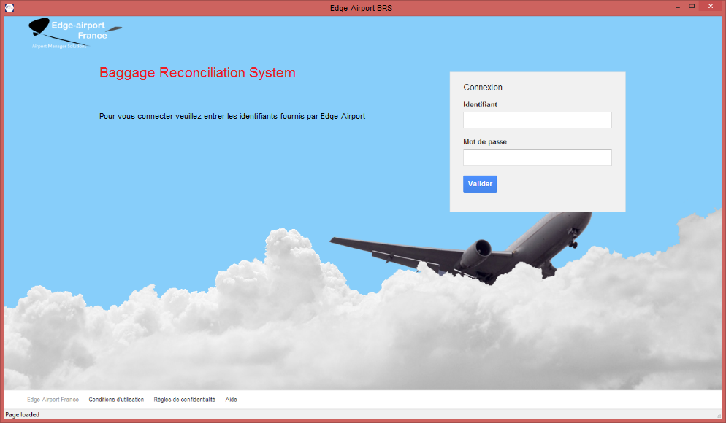Minimize the Edge-Airport BRS window

(x=673, y=7)
